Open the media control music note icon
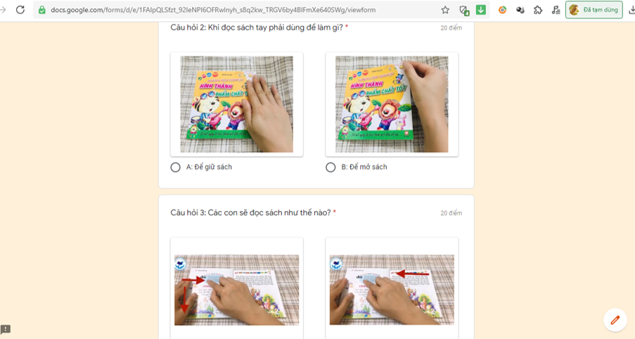635x339 pixels. (556, 10)
